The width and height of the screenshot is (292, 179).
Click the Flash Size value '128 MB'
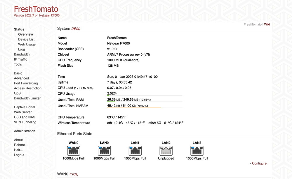pos(113,66)
